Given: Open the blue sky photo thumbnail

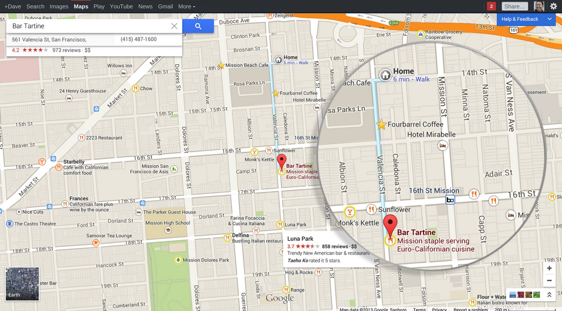Looking at the screenshot, I should point(513,295).
